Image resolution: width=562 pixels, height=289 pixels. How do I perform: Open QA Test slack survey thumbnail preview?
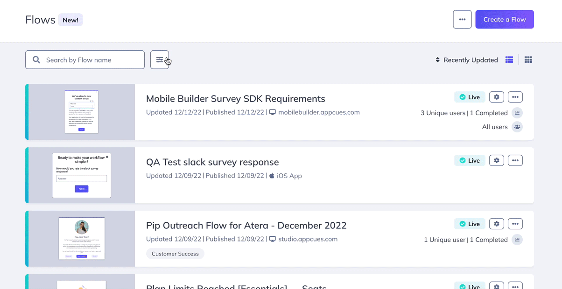pyautogui.click(x=82, y=175)
